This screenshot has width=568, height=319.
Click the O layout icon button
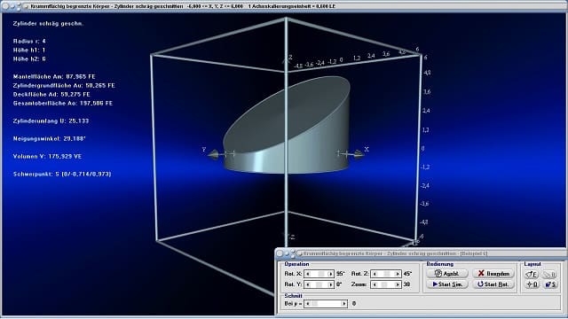pos(532,284)
